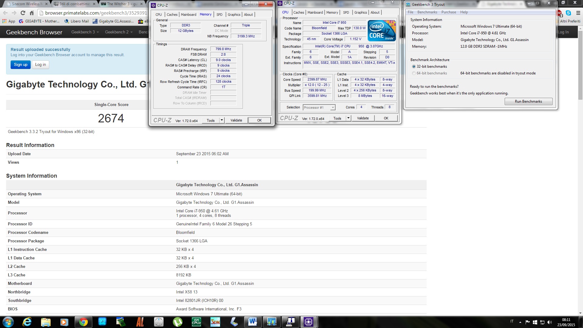Switch to 'Stili di combattimento' Chrome tab
Image resolution: width=583 pixels, height=328 pixels.
[74, 4]
